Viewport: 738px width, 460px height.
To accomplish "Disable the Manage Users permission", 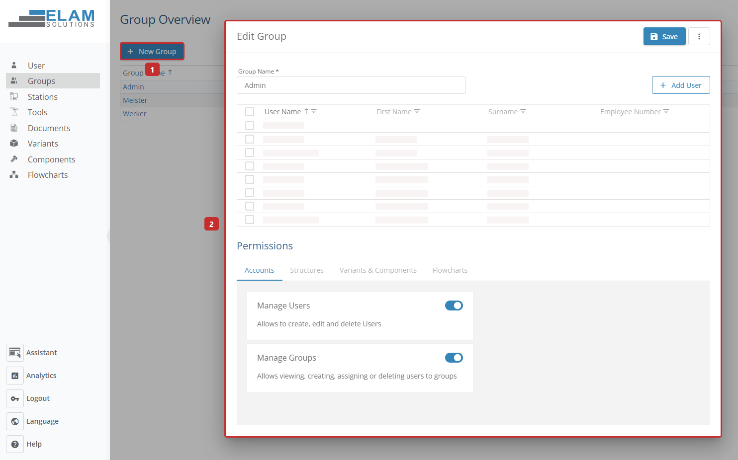I will point(454,306).
